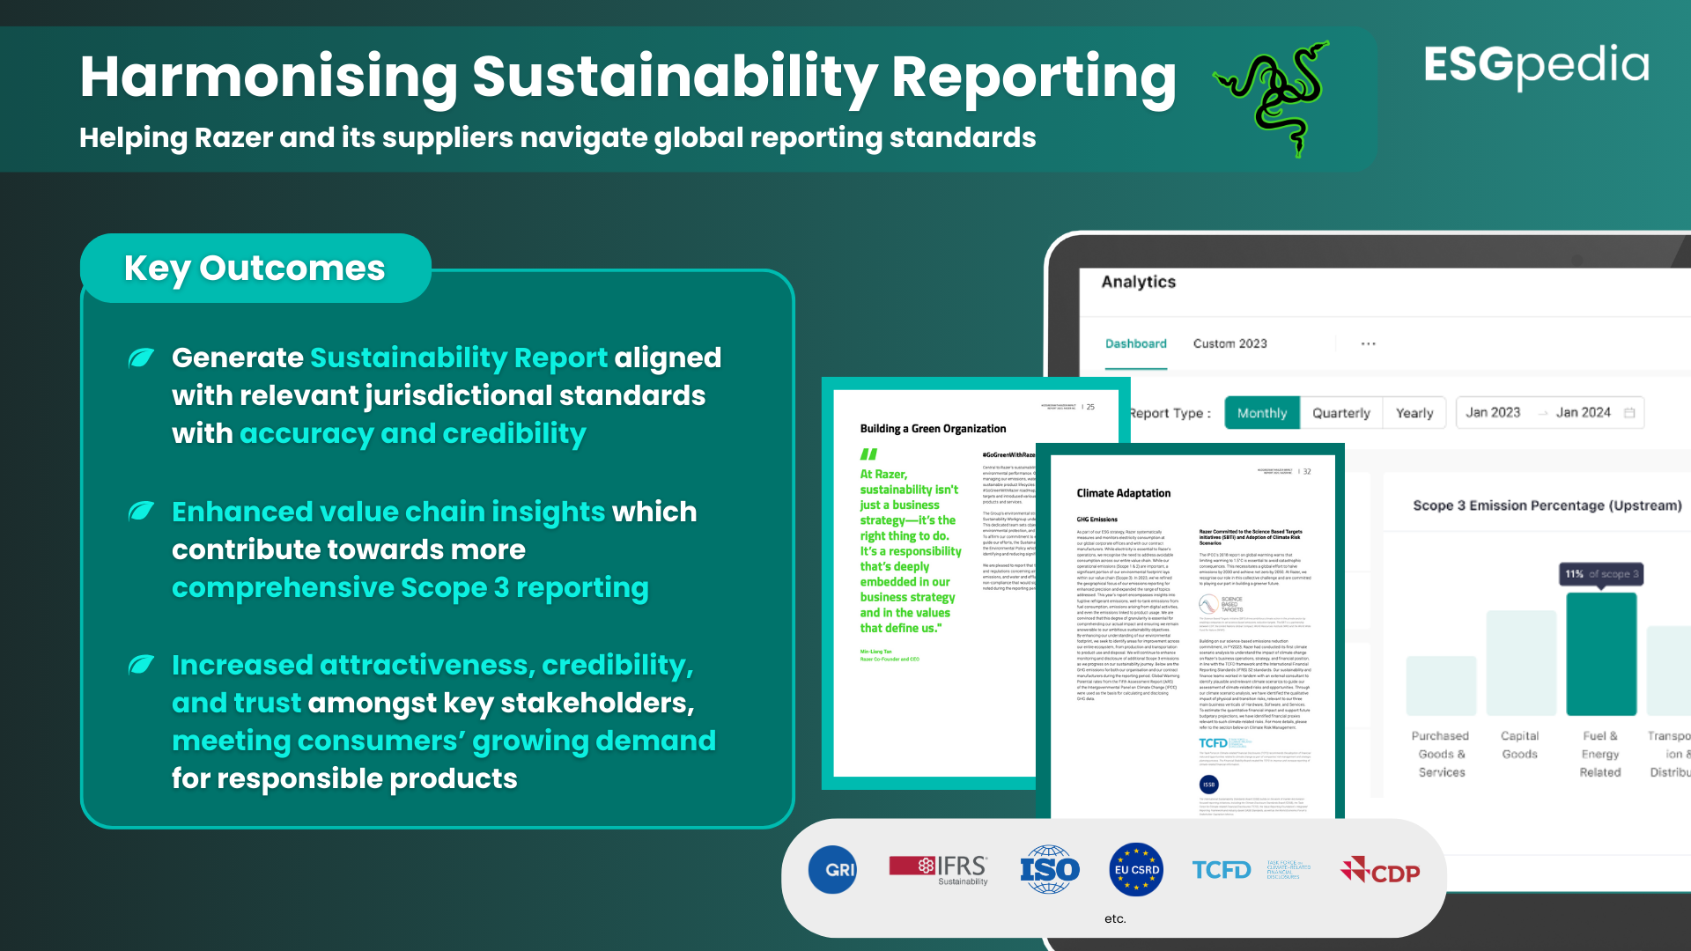Click the Jan 2023 start date field
The image size is (1691, 951).
(1493, 413)
